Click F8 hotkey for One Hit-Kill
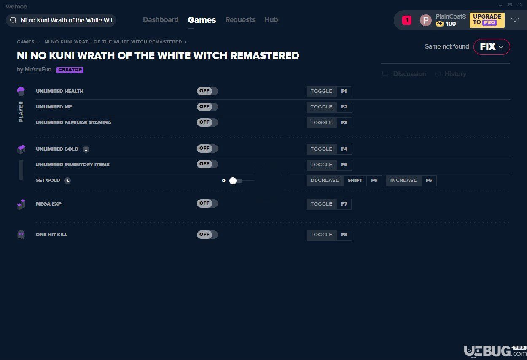This screenshot has height=360, width=527. 344,235
